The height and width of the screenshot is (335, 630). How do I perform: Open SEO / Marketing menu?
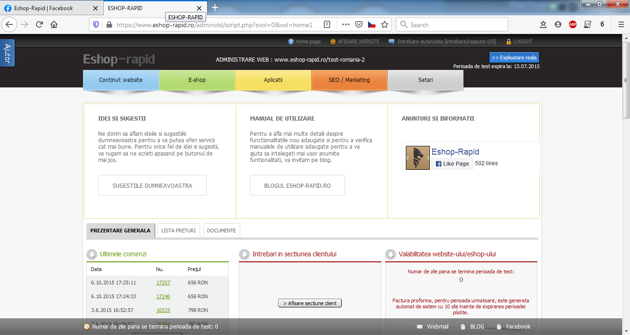[349, 80]
